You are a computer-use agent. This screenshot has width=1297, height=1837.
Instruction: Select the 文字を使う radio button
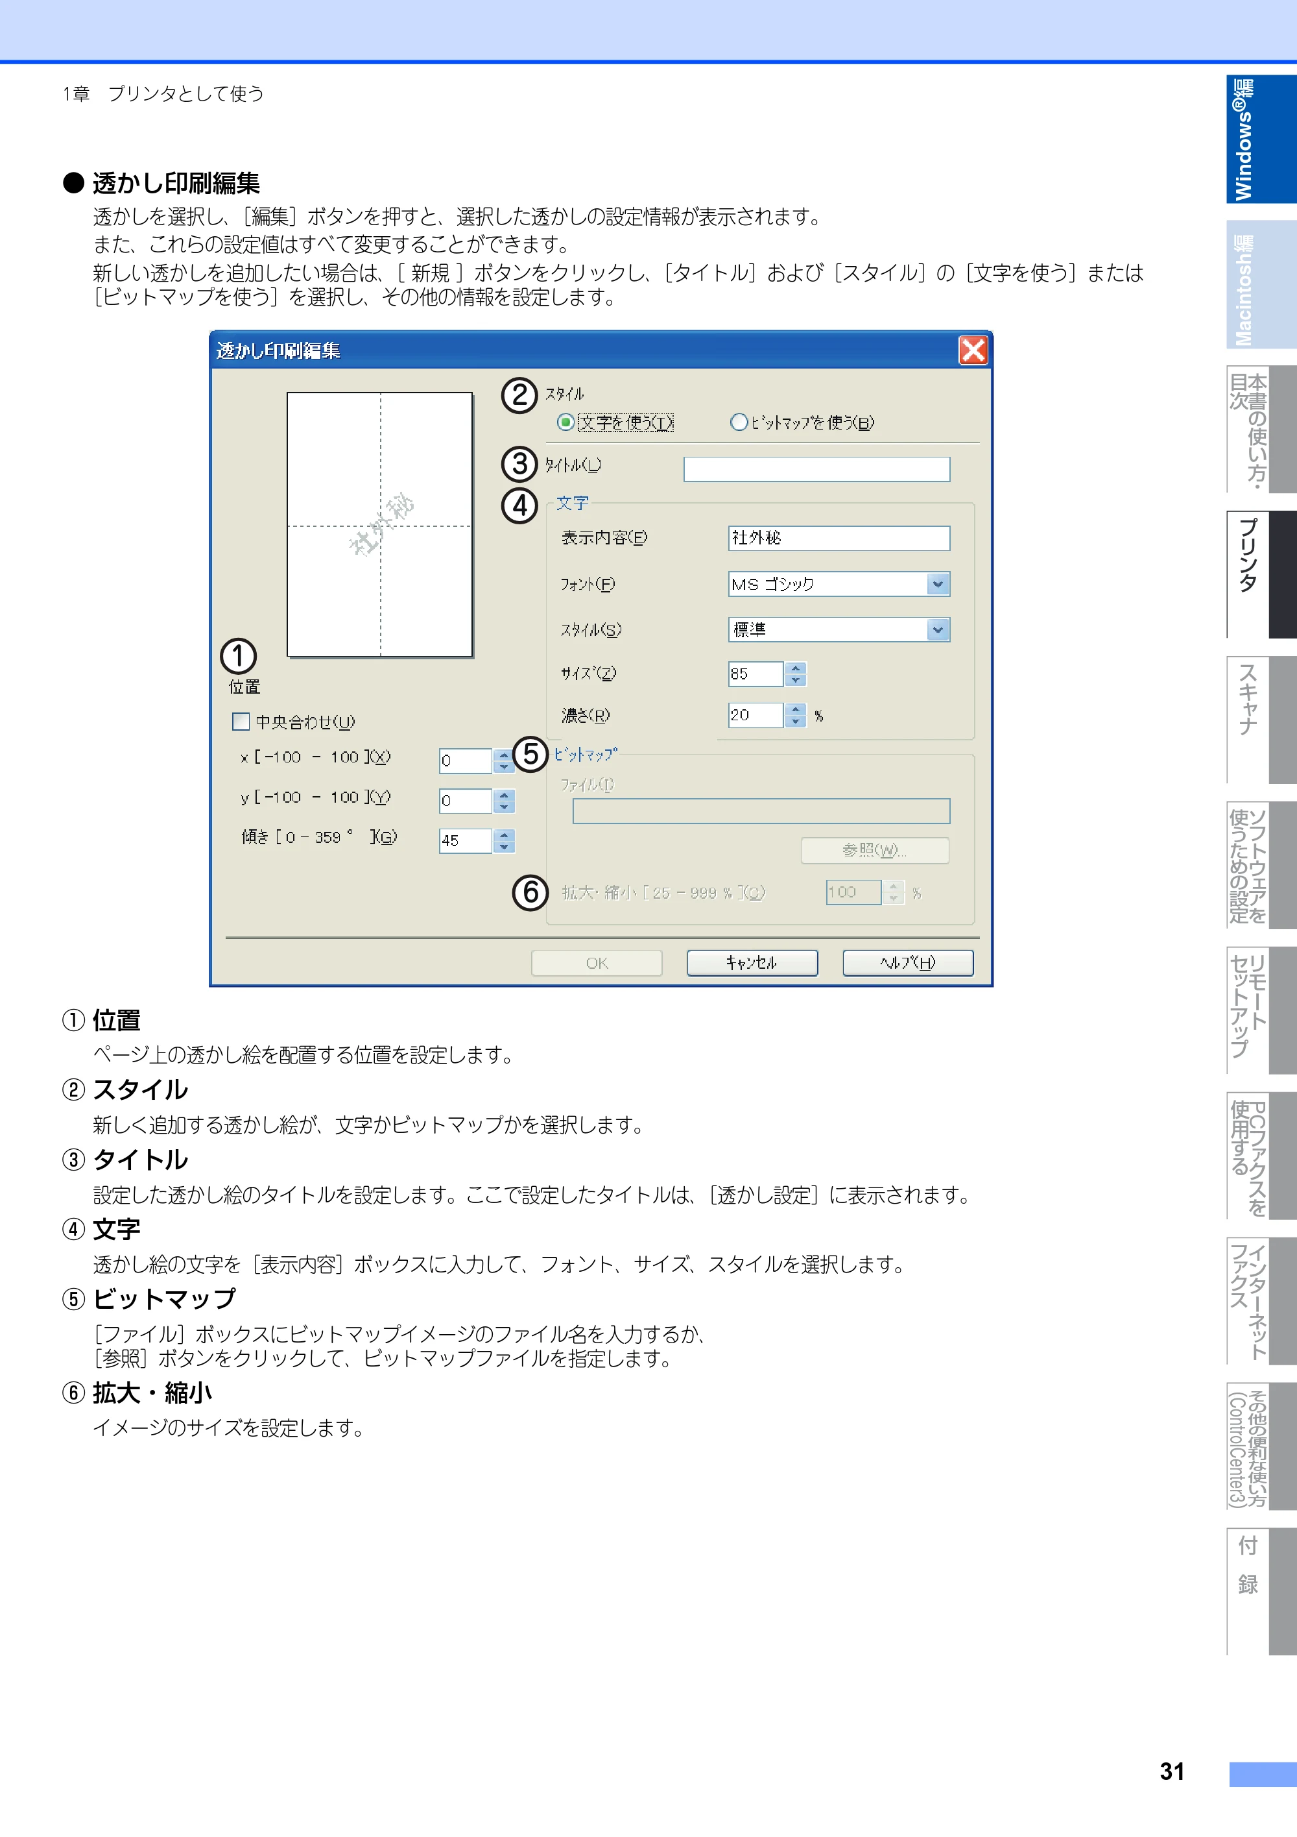pyautogui.click(x=566, y=422)
